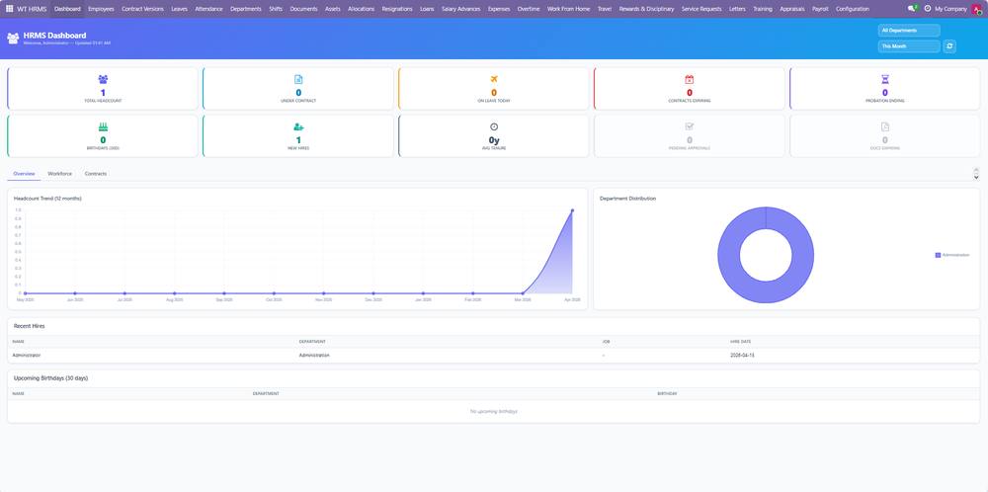Toggle the Administration legend item in the chart
The width and height of the screenshot is (988, 492).
(952, 255)
